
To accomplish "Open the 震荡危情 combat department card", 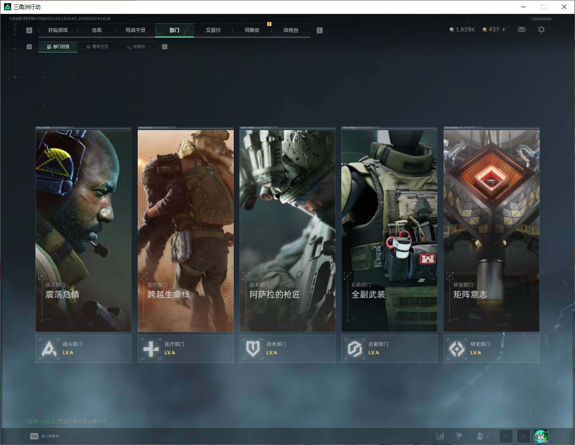I will coord(83,230).
